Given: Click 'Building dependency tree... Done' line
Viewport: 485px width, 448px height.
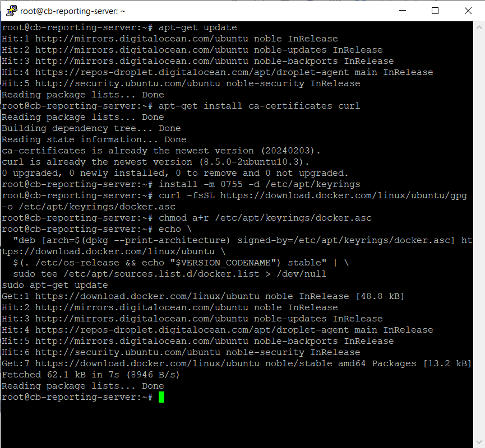Looking at the screenshot, I should pos(91,128).
